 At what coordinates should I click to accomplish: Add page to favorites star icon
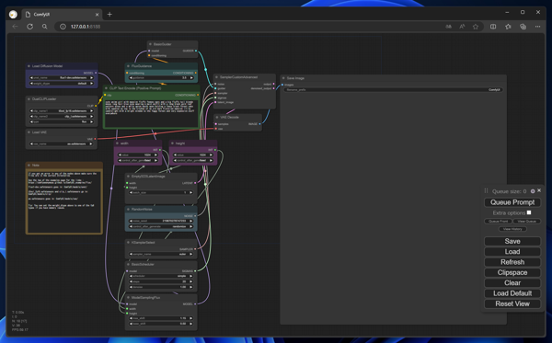point(476,27)
